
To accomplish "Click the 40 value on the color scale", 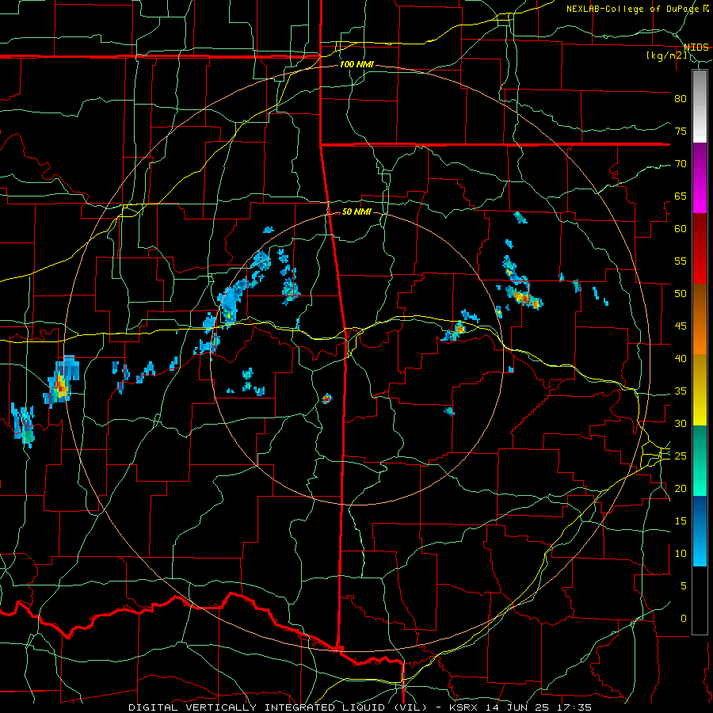I will (681, 358).
